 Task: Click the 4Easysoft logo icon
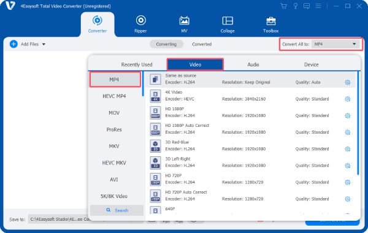coord(10,6)
